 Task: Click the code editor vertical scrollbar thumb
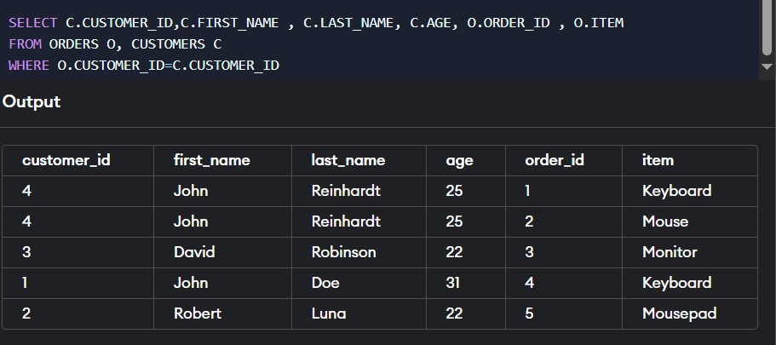click(767, 28)
